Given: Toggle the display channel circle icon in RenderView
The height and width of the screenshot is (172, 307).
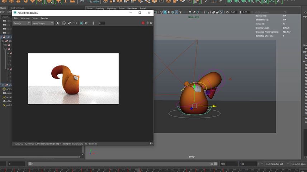Looking at the screenshot, I should (x=57, y=23).
